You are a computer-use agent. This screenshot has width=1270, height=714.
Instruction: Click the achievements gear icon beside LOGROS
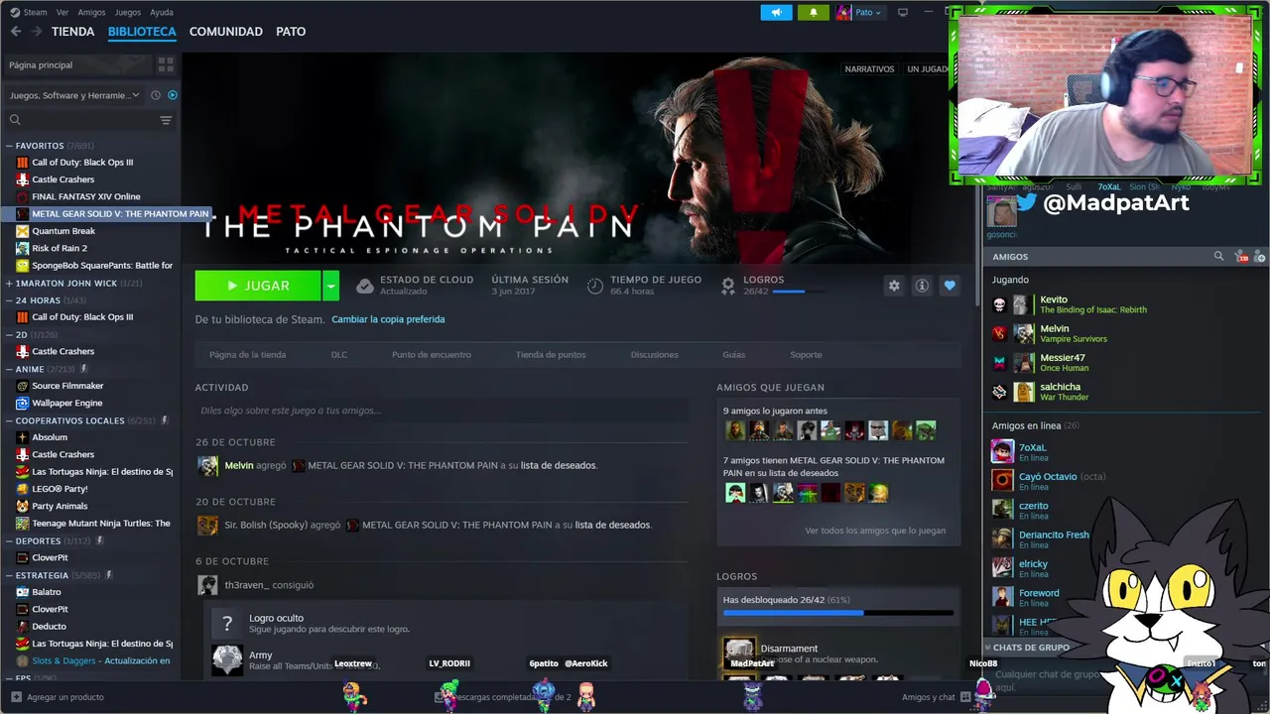[x=728, y=286]
